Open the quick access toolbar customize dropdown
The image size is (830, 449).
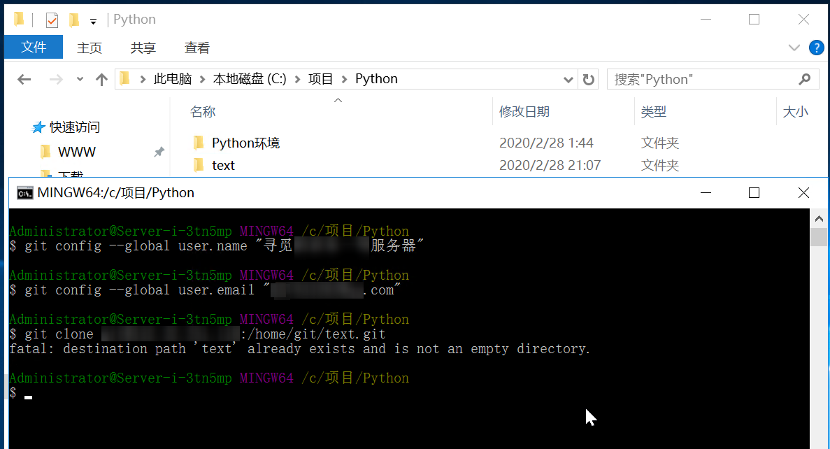(x=93, y=20)
